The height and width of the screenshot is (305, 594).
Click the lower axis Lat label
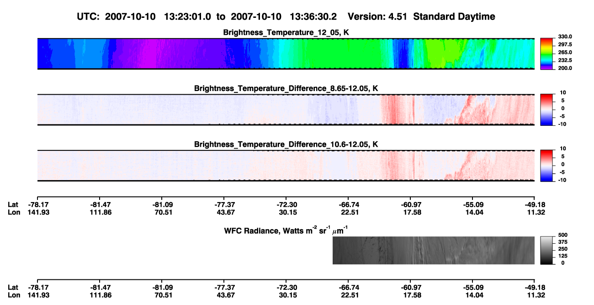[x=13, y=288]
